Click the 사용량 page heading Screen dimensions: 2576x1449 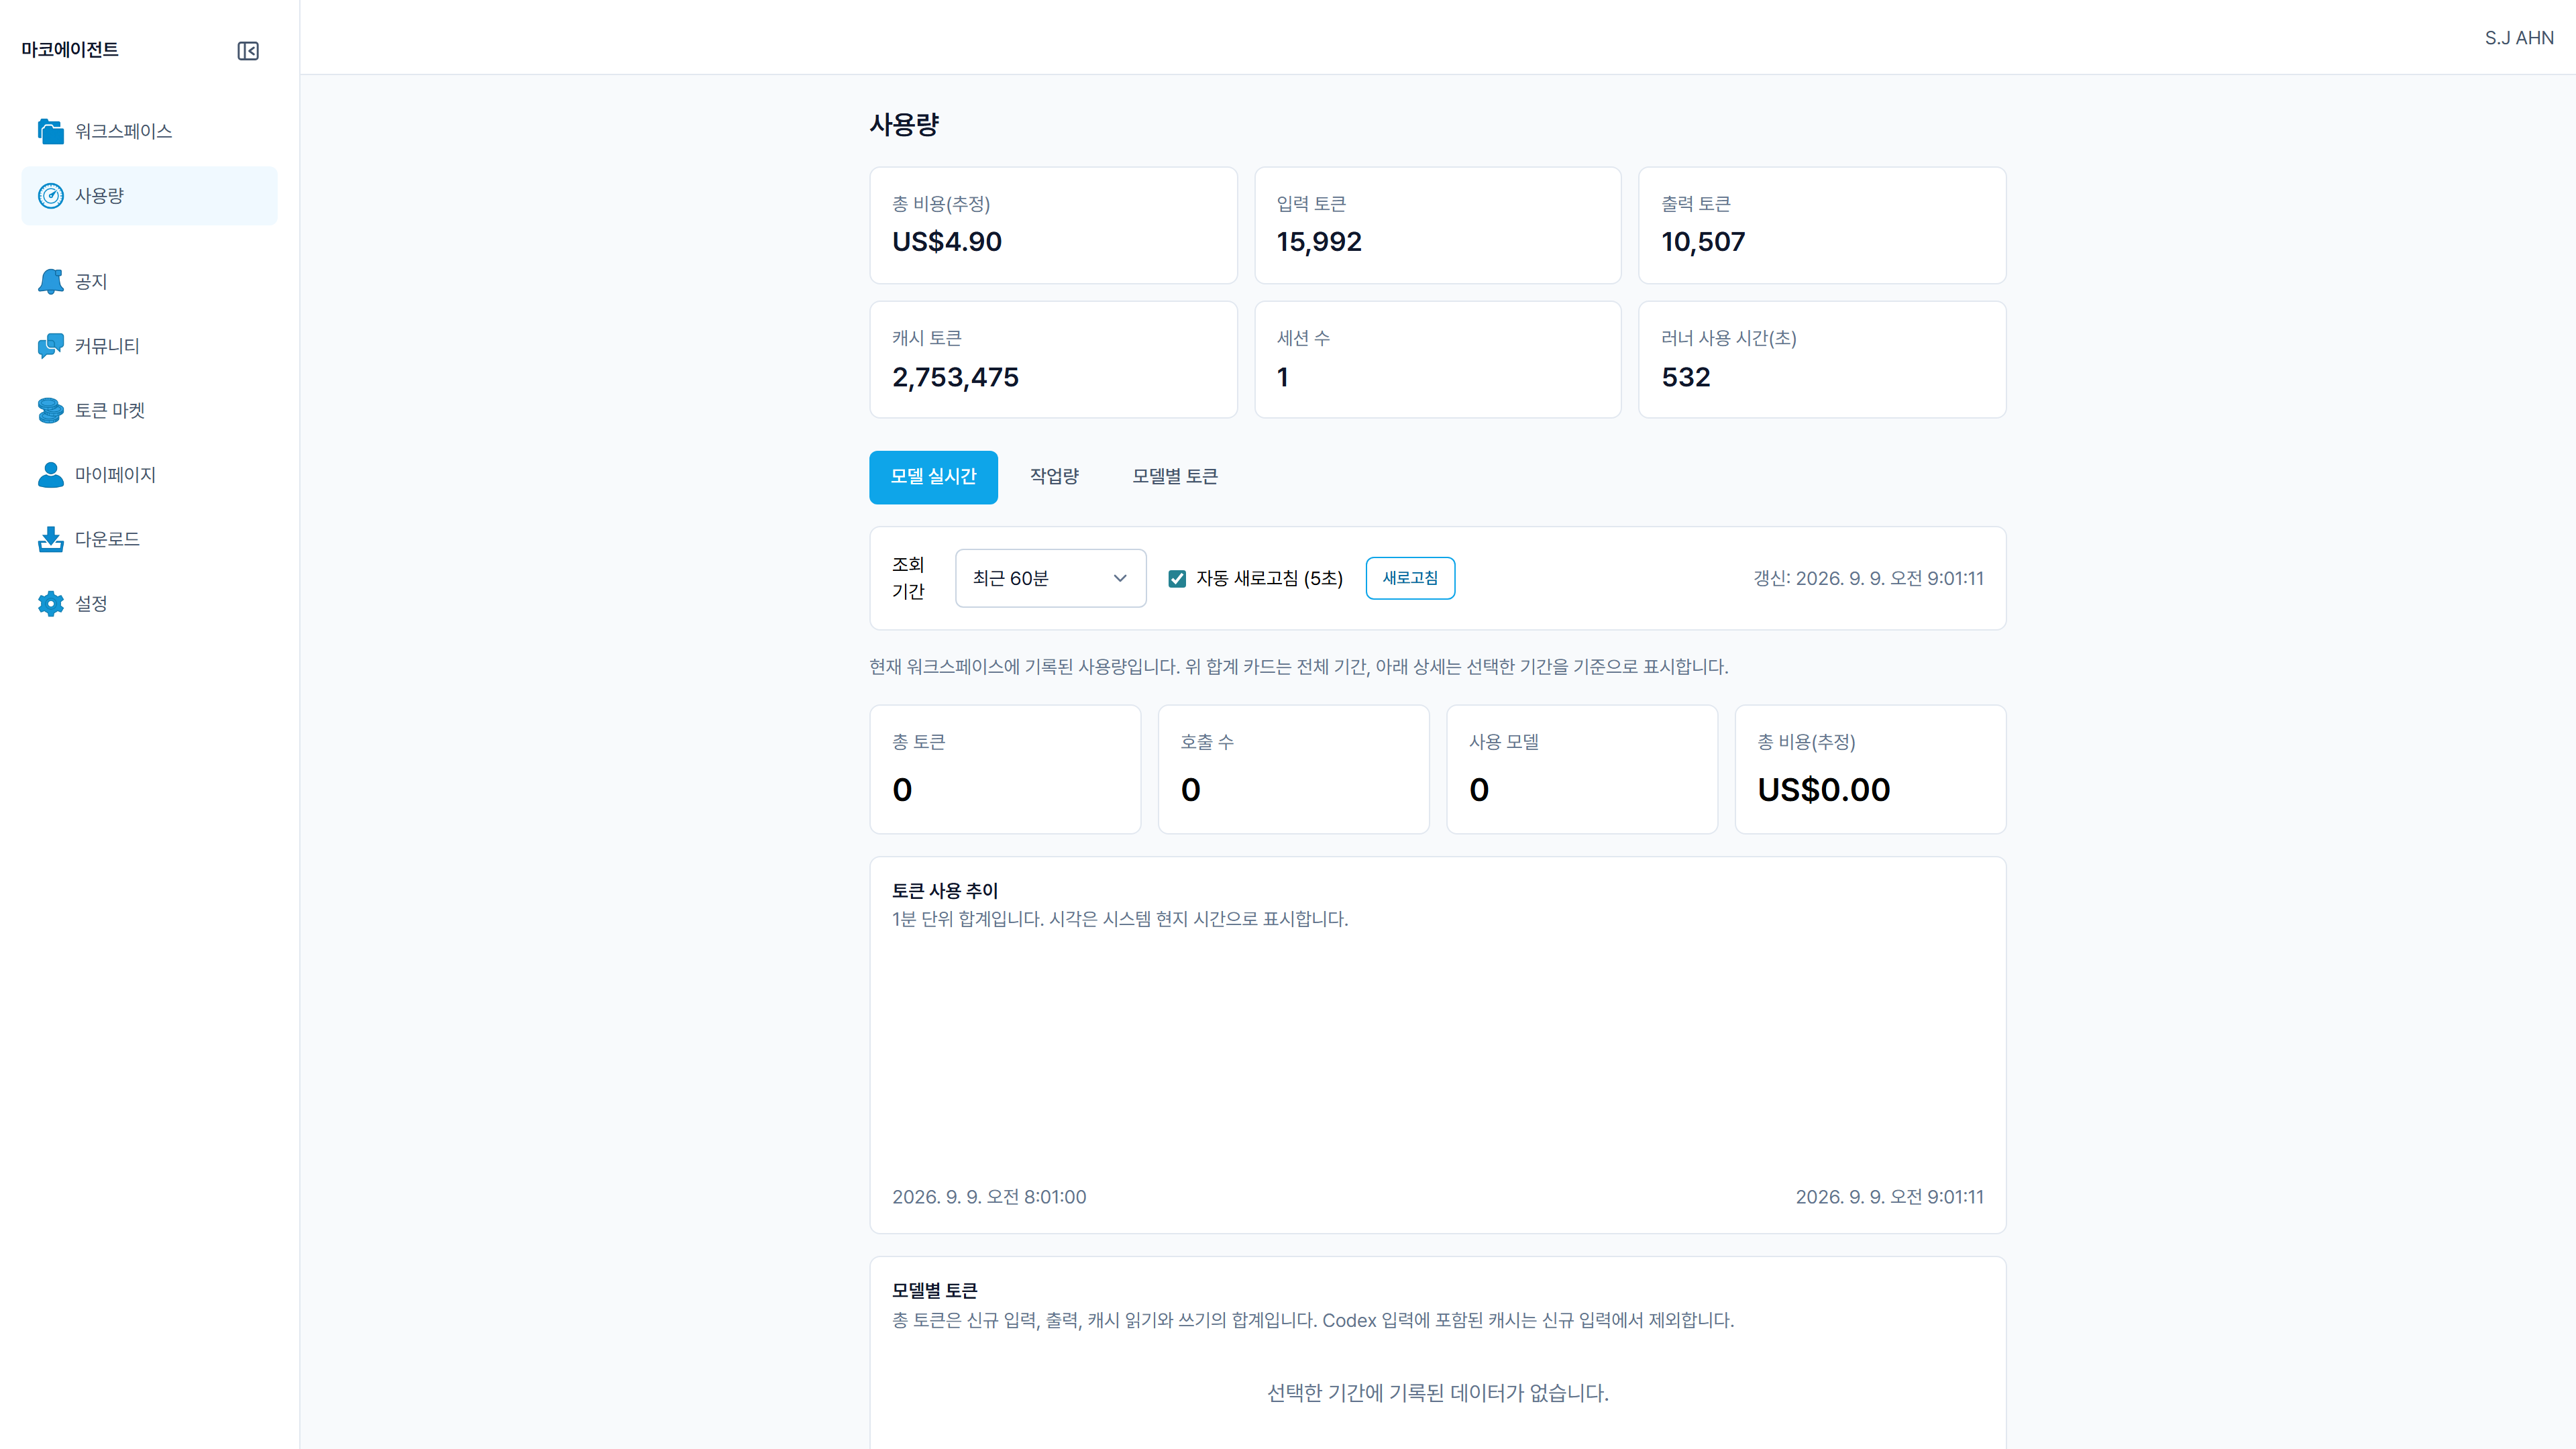point(904,125)
